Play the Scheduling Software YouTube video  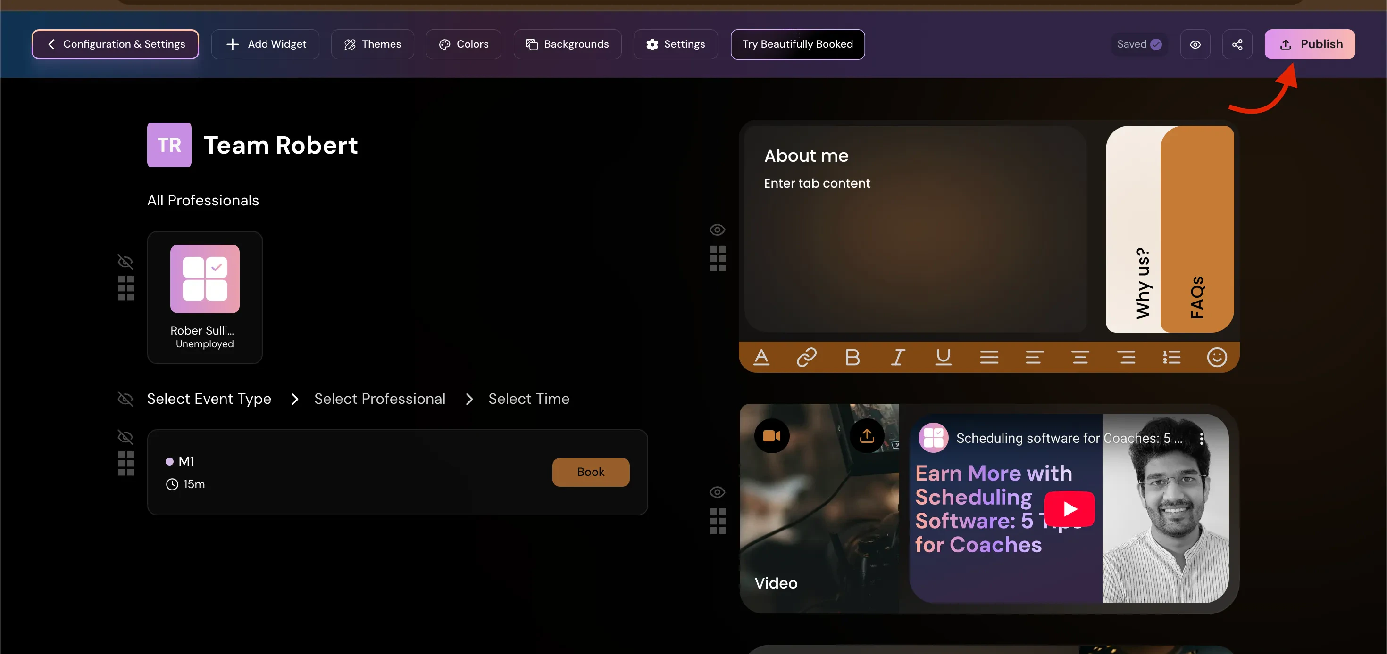[1069, 509]
